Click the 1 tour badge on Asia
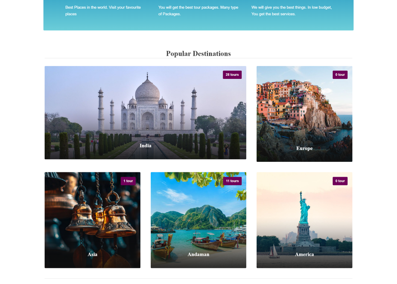397x284 pixels. click(128, 181)
